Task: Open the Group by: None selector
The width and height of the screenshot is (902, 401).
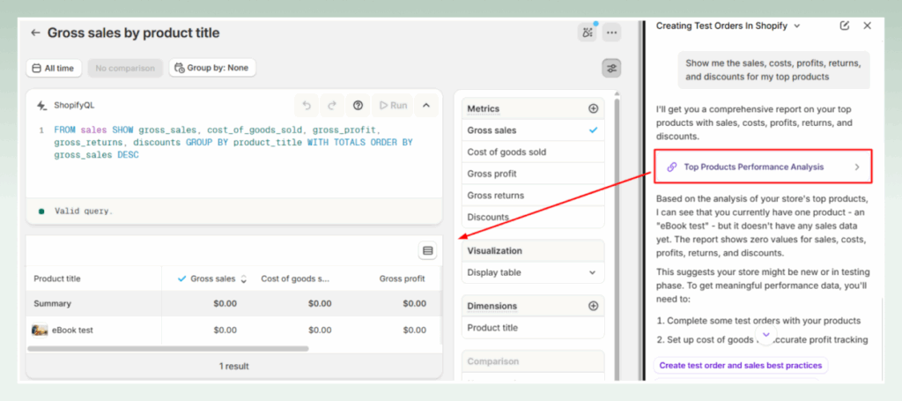Action: tap(212, 68)
